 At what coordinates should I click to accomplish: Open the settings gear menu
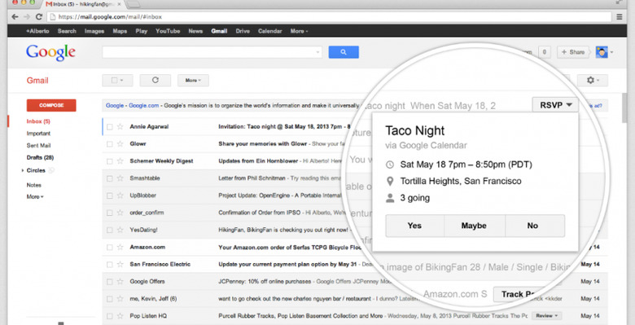pos(593,81)
